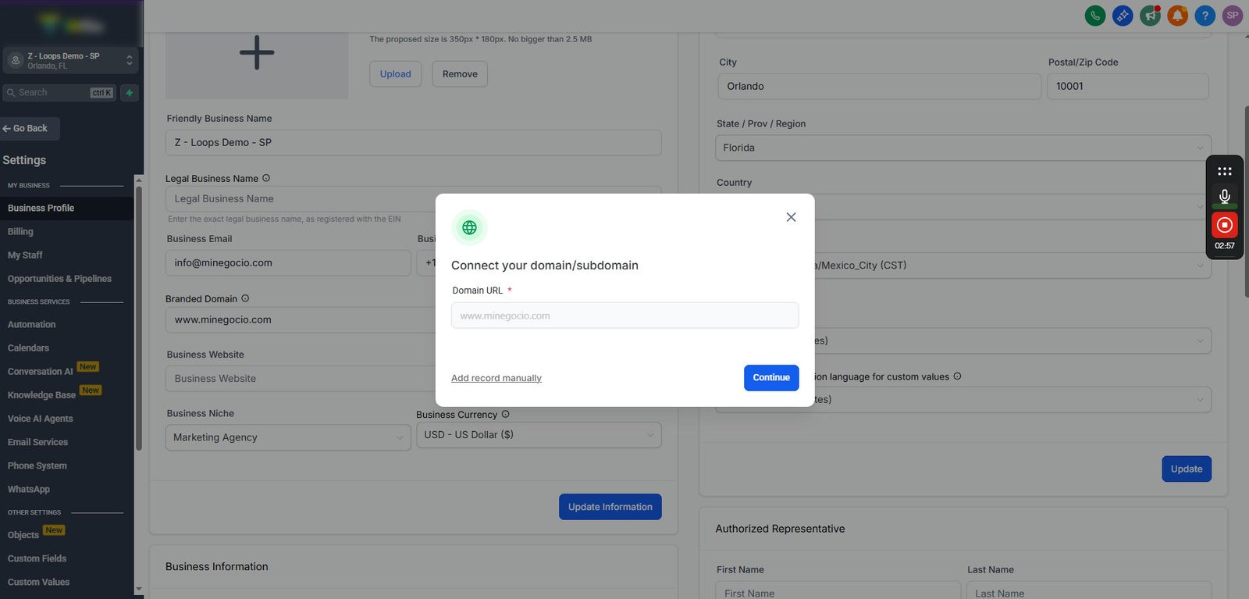The width and height of the screenshot is (1249, 599).
Task: Click the settings sidebar scrollbar down arrow
Action: 138,590
